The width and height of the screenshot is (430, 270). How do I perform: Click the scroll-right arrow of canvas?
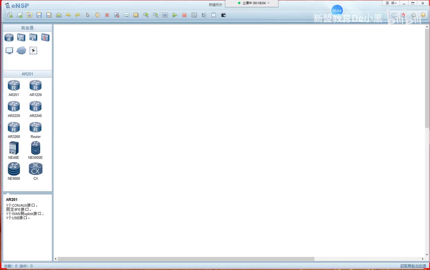pyautogui.click(x=422, y=259)
